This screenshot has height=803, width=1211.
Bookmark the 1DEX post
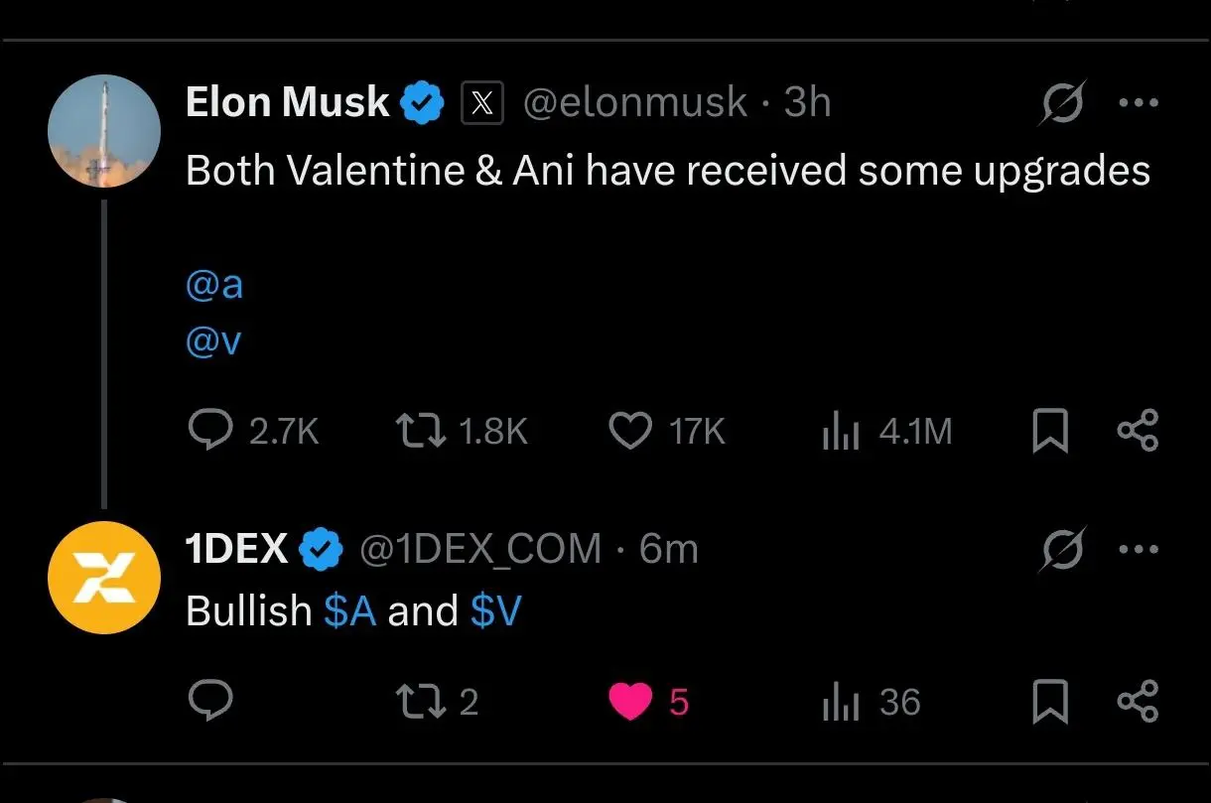(x=1050, y=703)
